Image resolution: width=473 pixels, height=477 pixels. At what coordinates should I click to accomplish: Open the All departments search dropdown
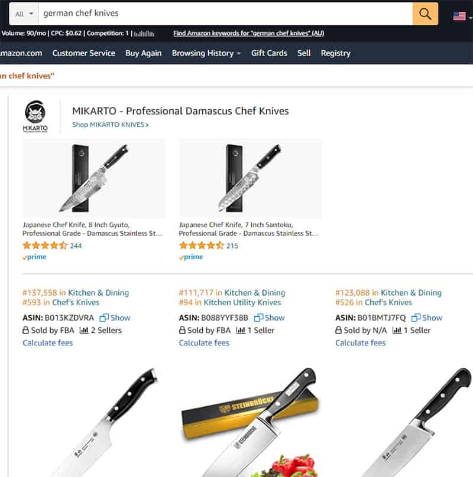24,14
